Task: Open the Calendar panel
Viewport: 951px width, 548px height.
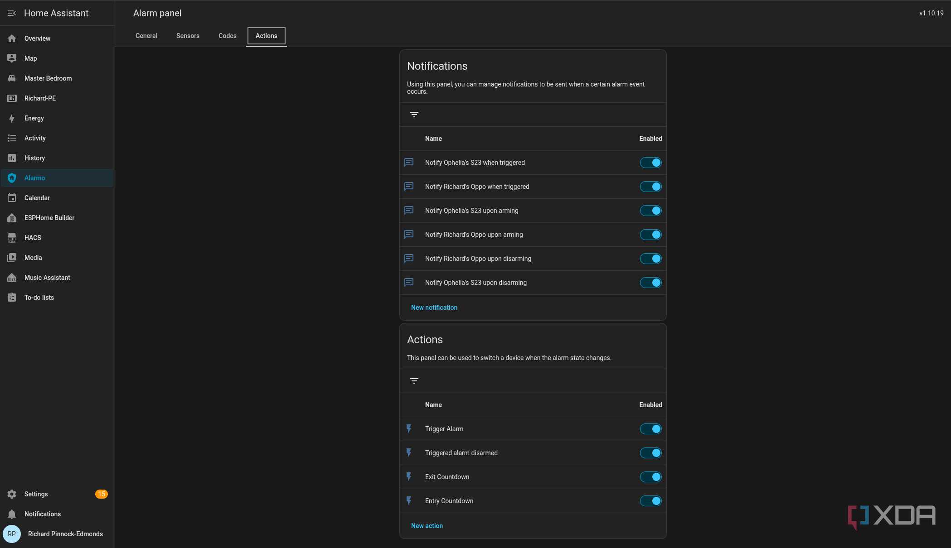Action: [57, 198]
